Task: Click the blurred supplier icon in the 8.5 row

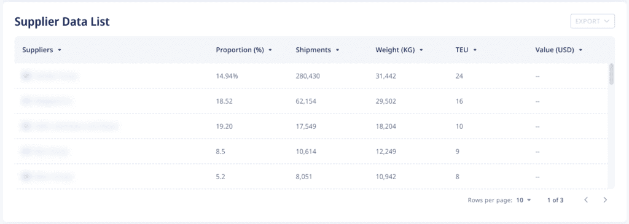Action: click(26, 152)
